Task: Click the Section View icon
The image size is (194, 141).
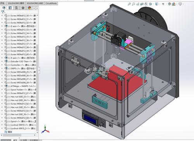Action: click(142, 4)
